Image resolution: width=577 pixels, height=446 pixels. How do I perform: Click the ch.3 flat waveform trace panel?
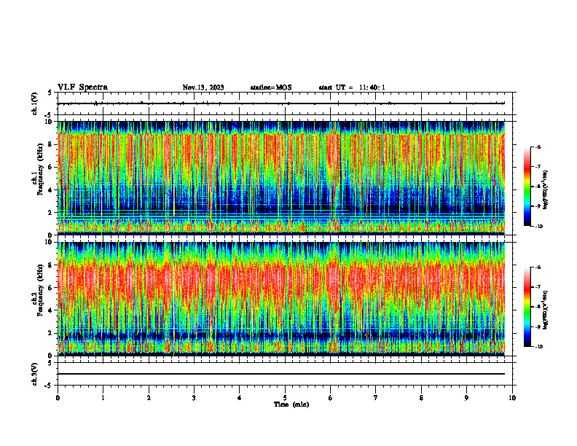[x=285, y=374]
